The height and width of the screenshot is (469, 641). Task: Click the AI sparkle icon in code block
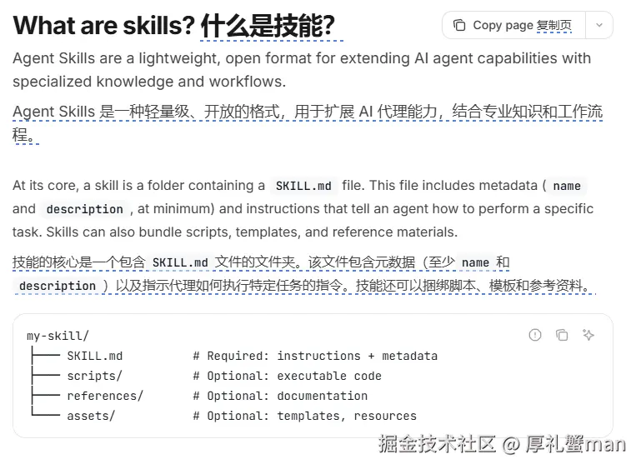point(588,335)
